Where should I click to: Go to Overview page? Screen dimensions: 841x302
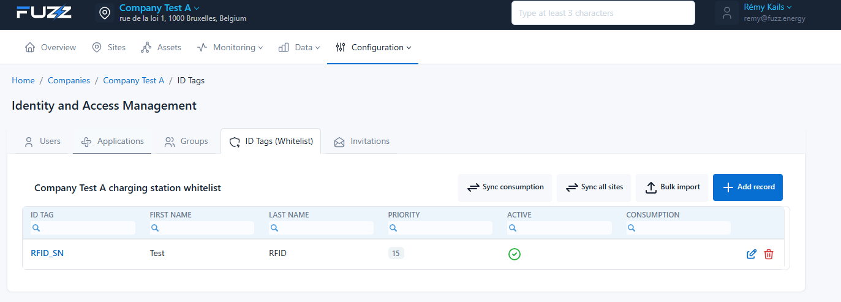click(50, 47)
